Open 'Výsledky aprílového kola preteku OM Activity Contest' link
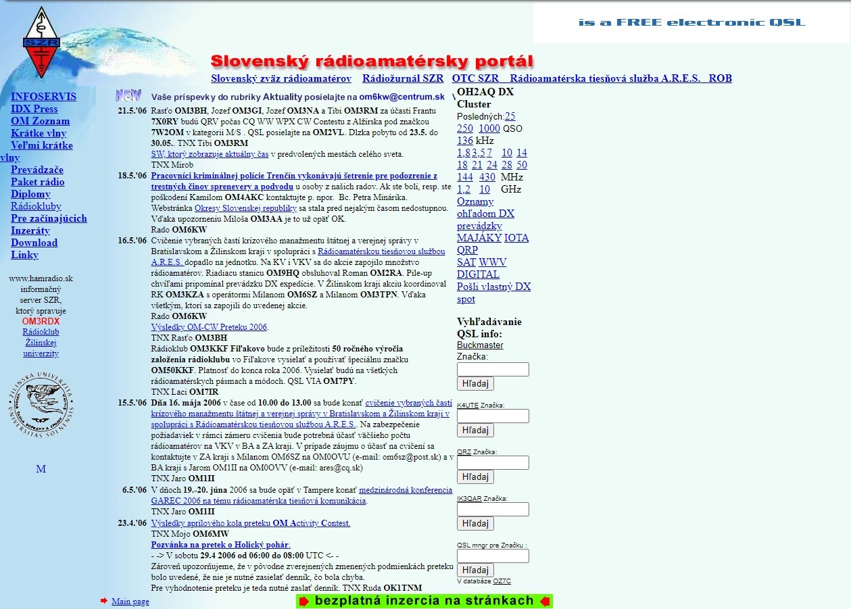 (x=251, y=523)
